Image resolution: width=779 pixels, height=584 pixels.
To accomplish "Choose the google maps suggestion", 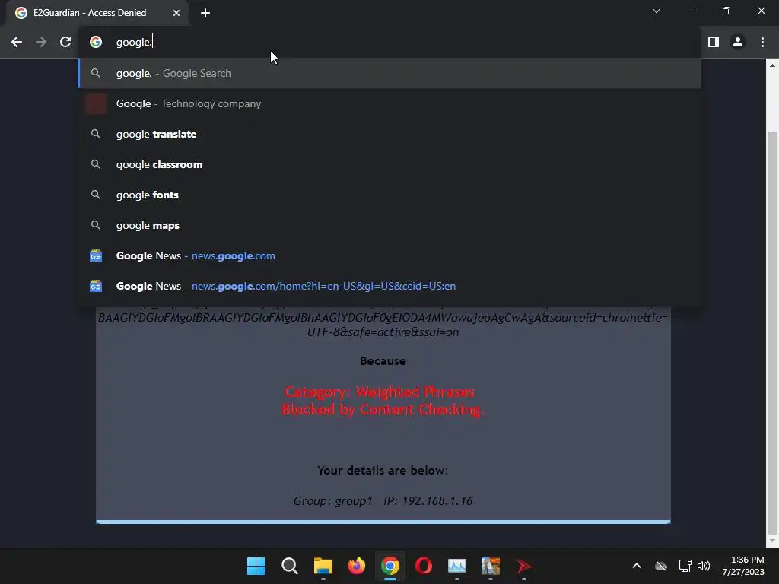I will point(389,225).
